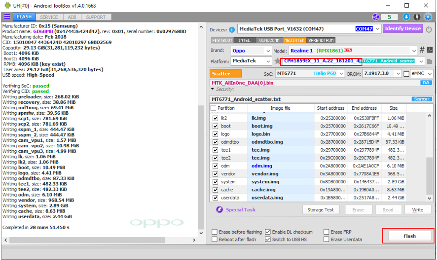The height and width of the screenshot is (260, 437).
Task: Toggle the checkbox next to eMMC
Action: (406, 74)
